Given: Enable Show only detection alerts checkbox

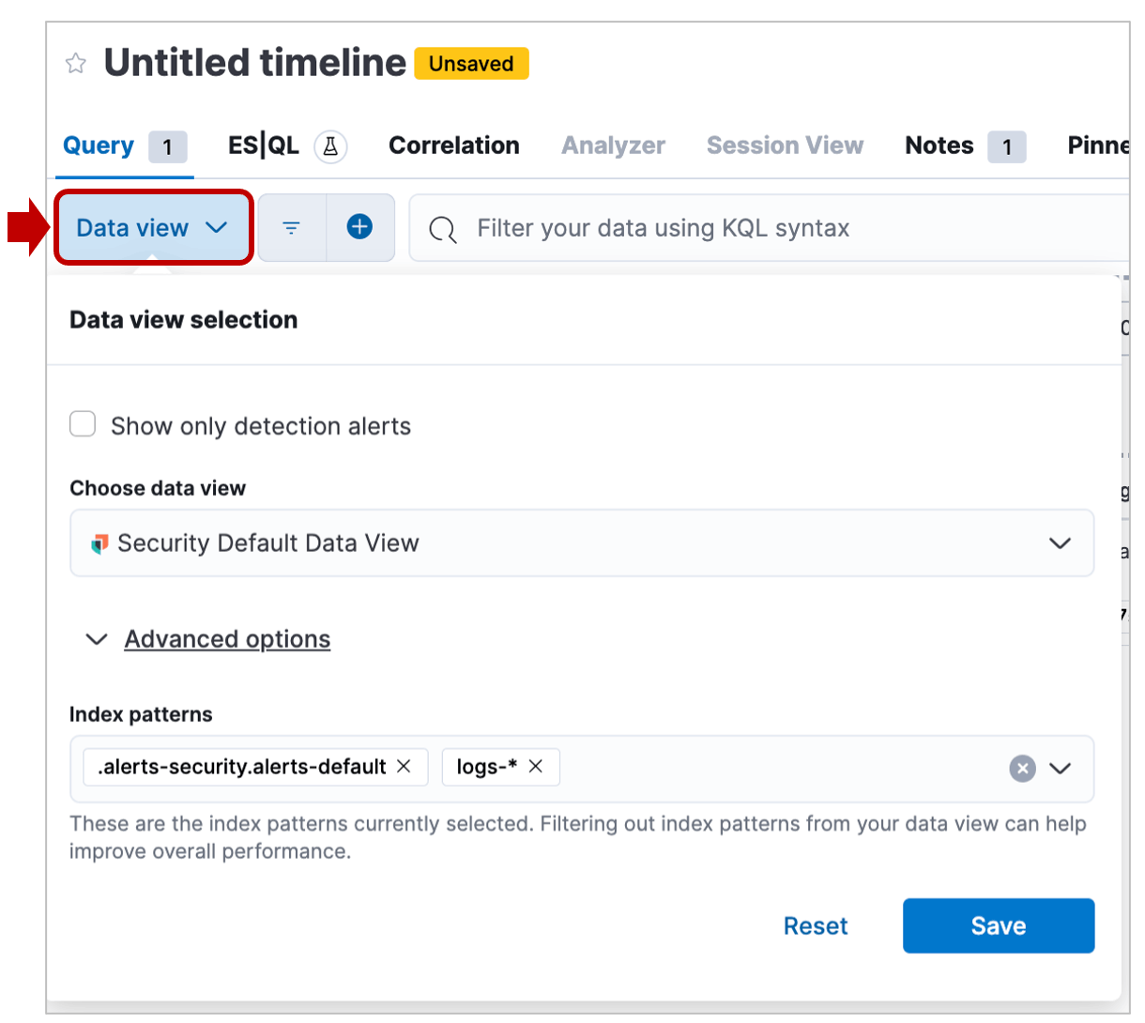Looking at the screenshot, I should pos(84,424).
